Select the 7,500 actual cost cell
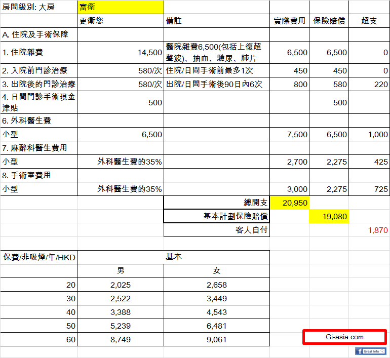This screenshot has width=390, height=358. [x=290, y=134]
